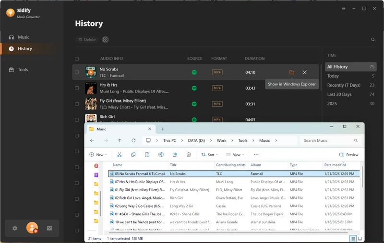Switch to grid view in History
This screenshot has width=384, height=243.
106,40
